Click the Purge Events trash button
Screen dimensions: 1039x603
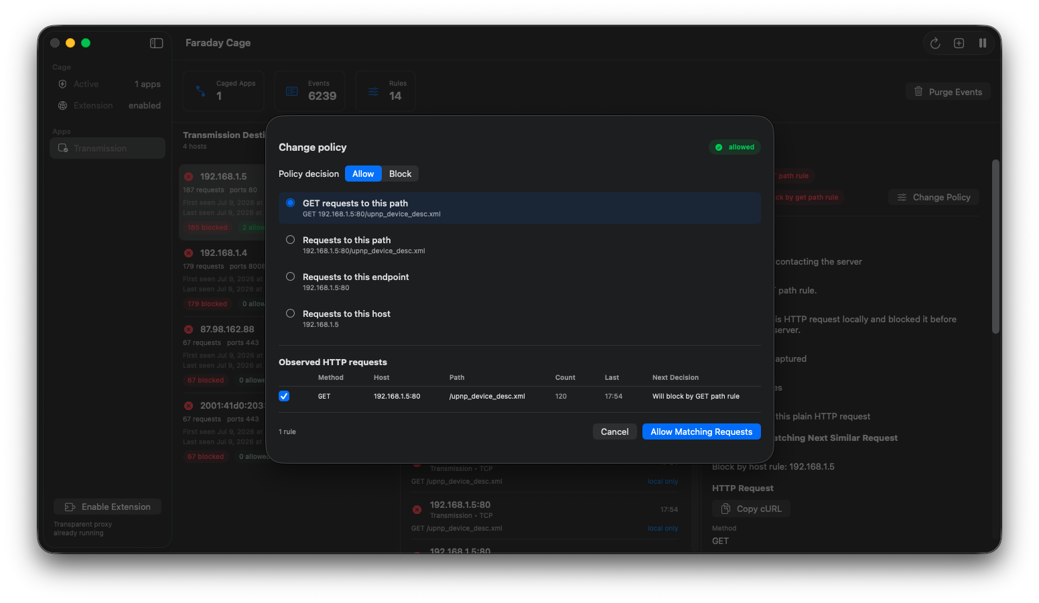pos(948,92)
